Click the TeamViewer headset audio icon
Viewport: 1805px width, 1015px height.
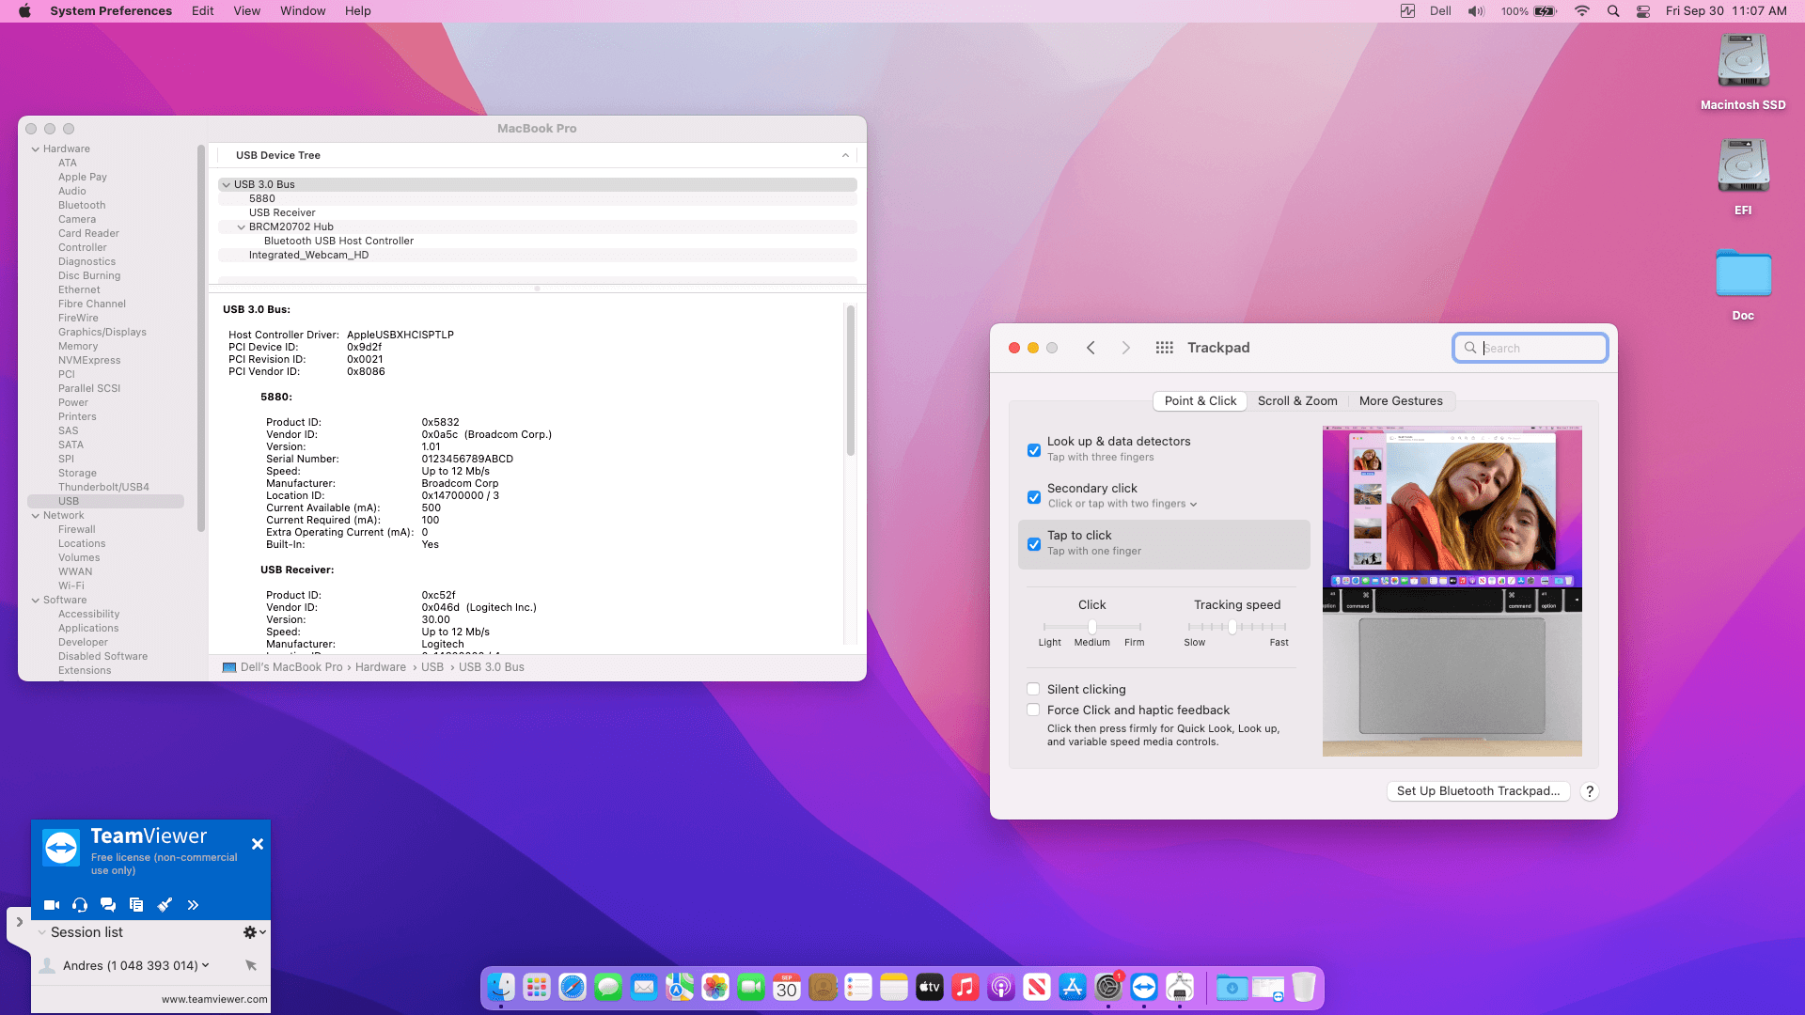pyautogui.click(x=80, y=905)
